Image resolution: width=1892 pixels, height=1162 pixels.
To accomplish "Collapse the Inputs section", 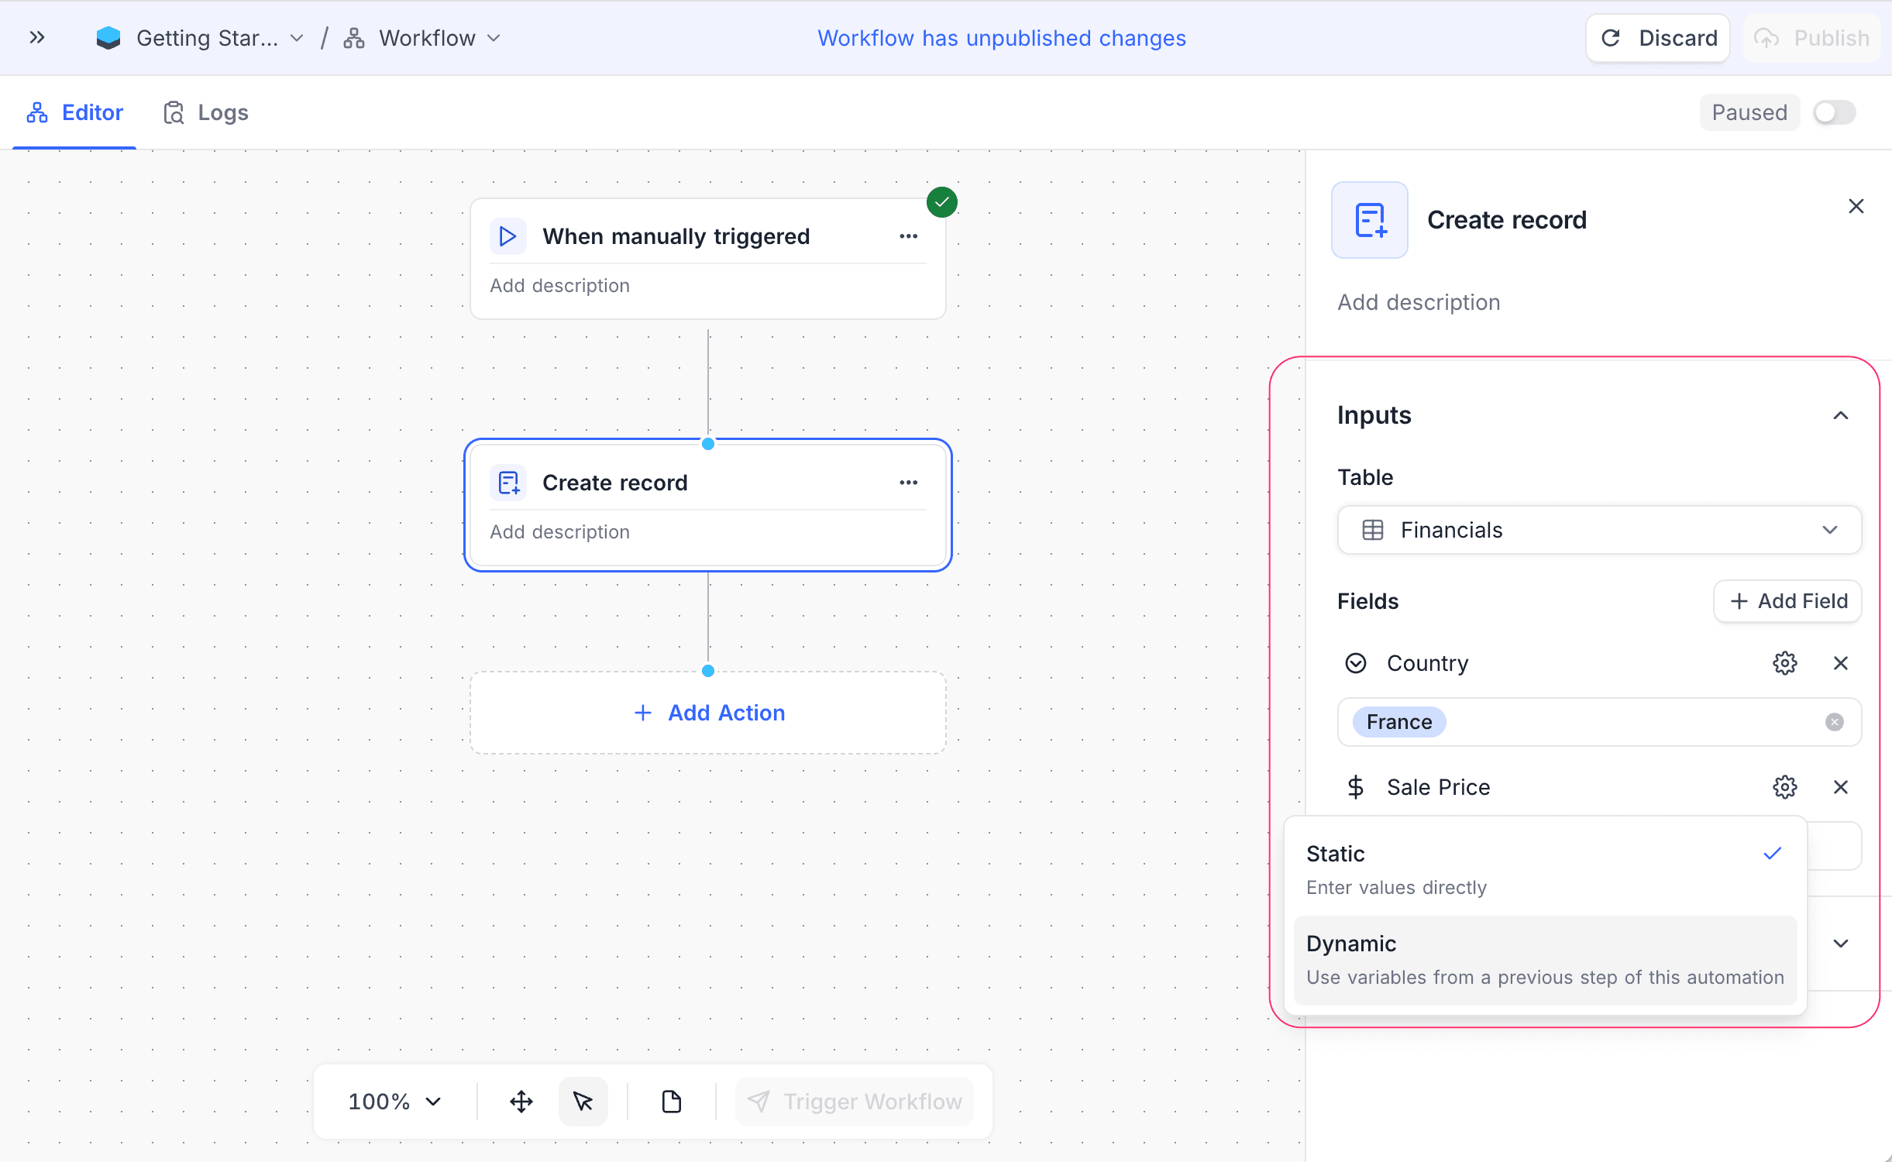I will point(1841,415).
